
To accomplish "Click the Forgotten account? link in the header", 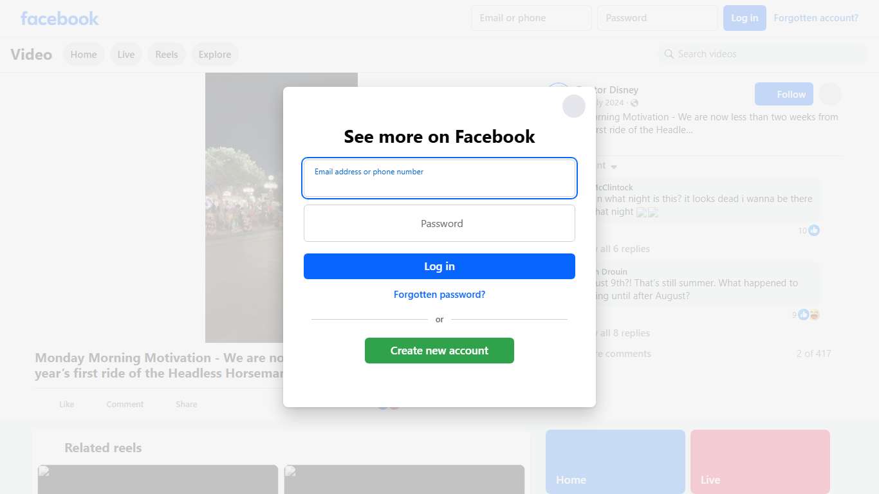I will coord(816,18).
